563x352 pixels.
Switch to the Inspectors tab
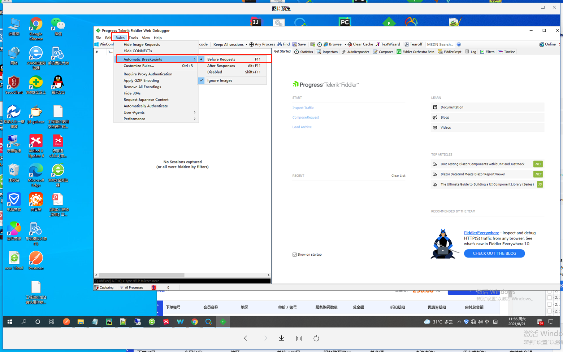(x=327, y=52)
